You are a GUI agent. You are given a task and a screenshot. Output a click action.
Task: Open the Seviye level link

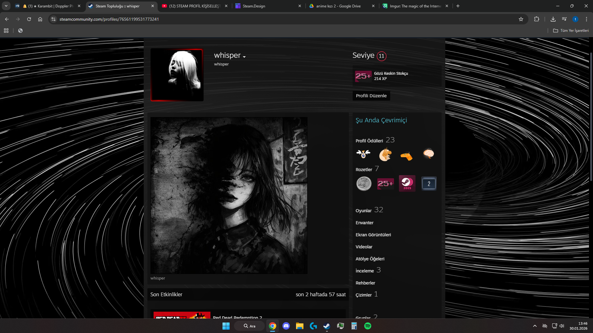(x=363, y=55)
